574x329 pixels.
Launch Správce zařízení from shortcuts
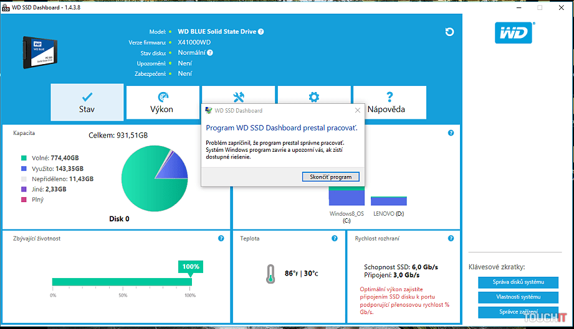(x=518, y=311)
